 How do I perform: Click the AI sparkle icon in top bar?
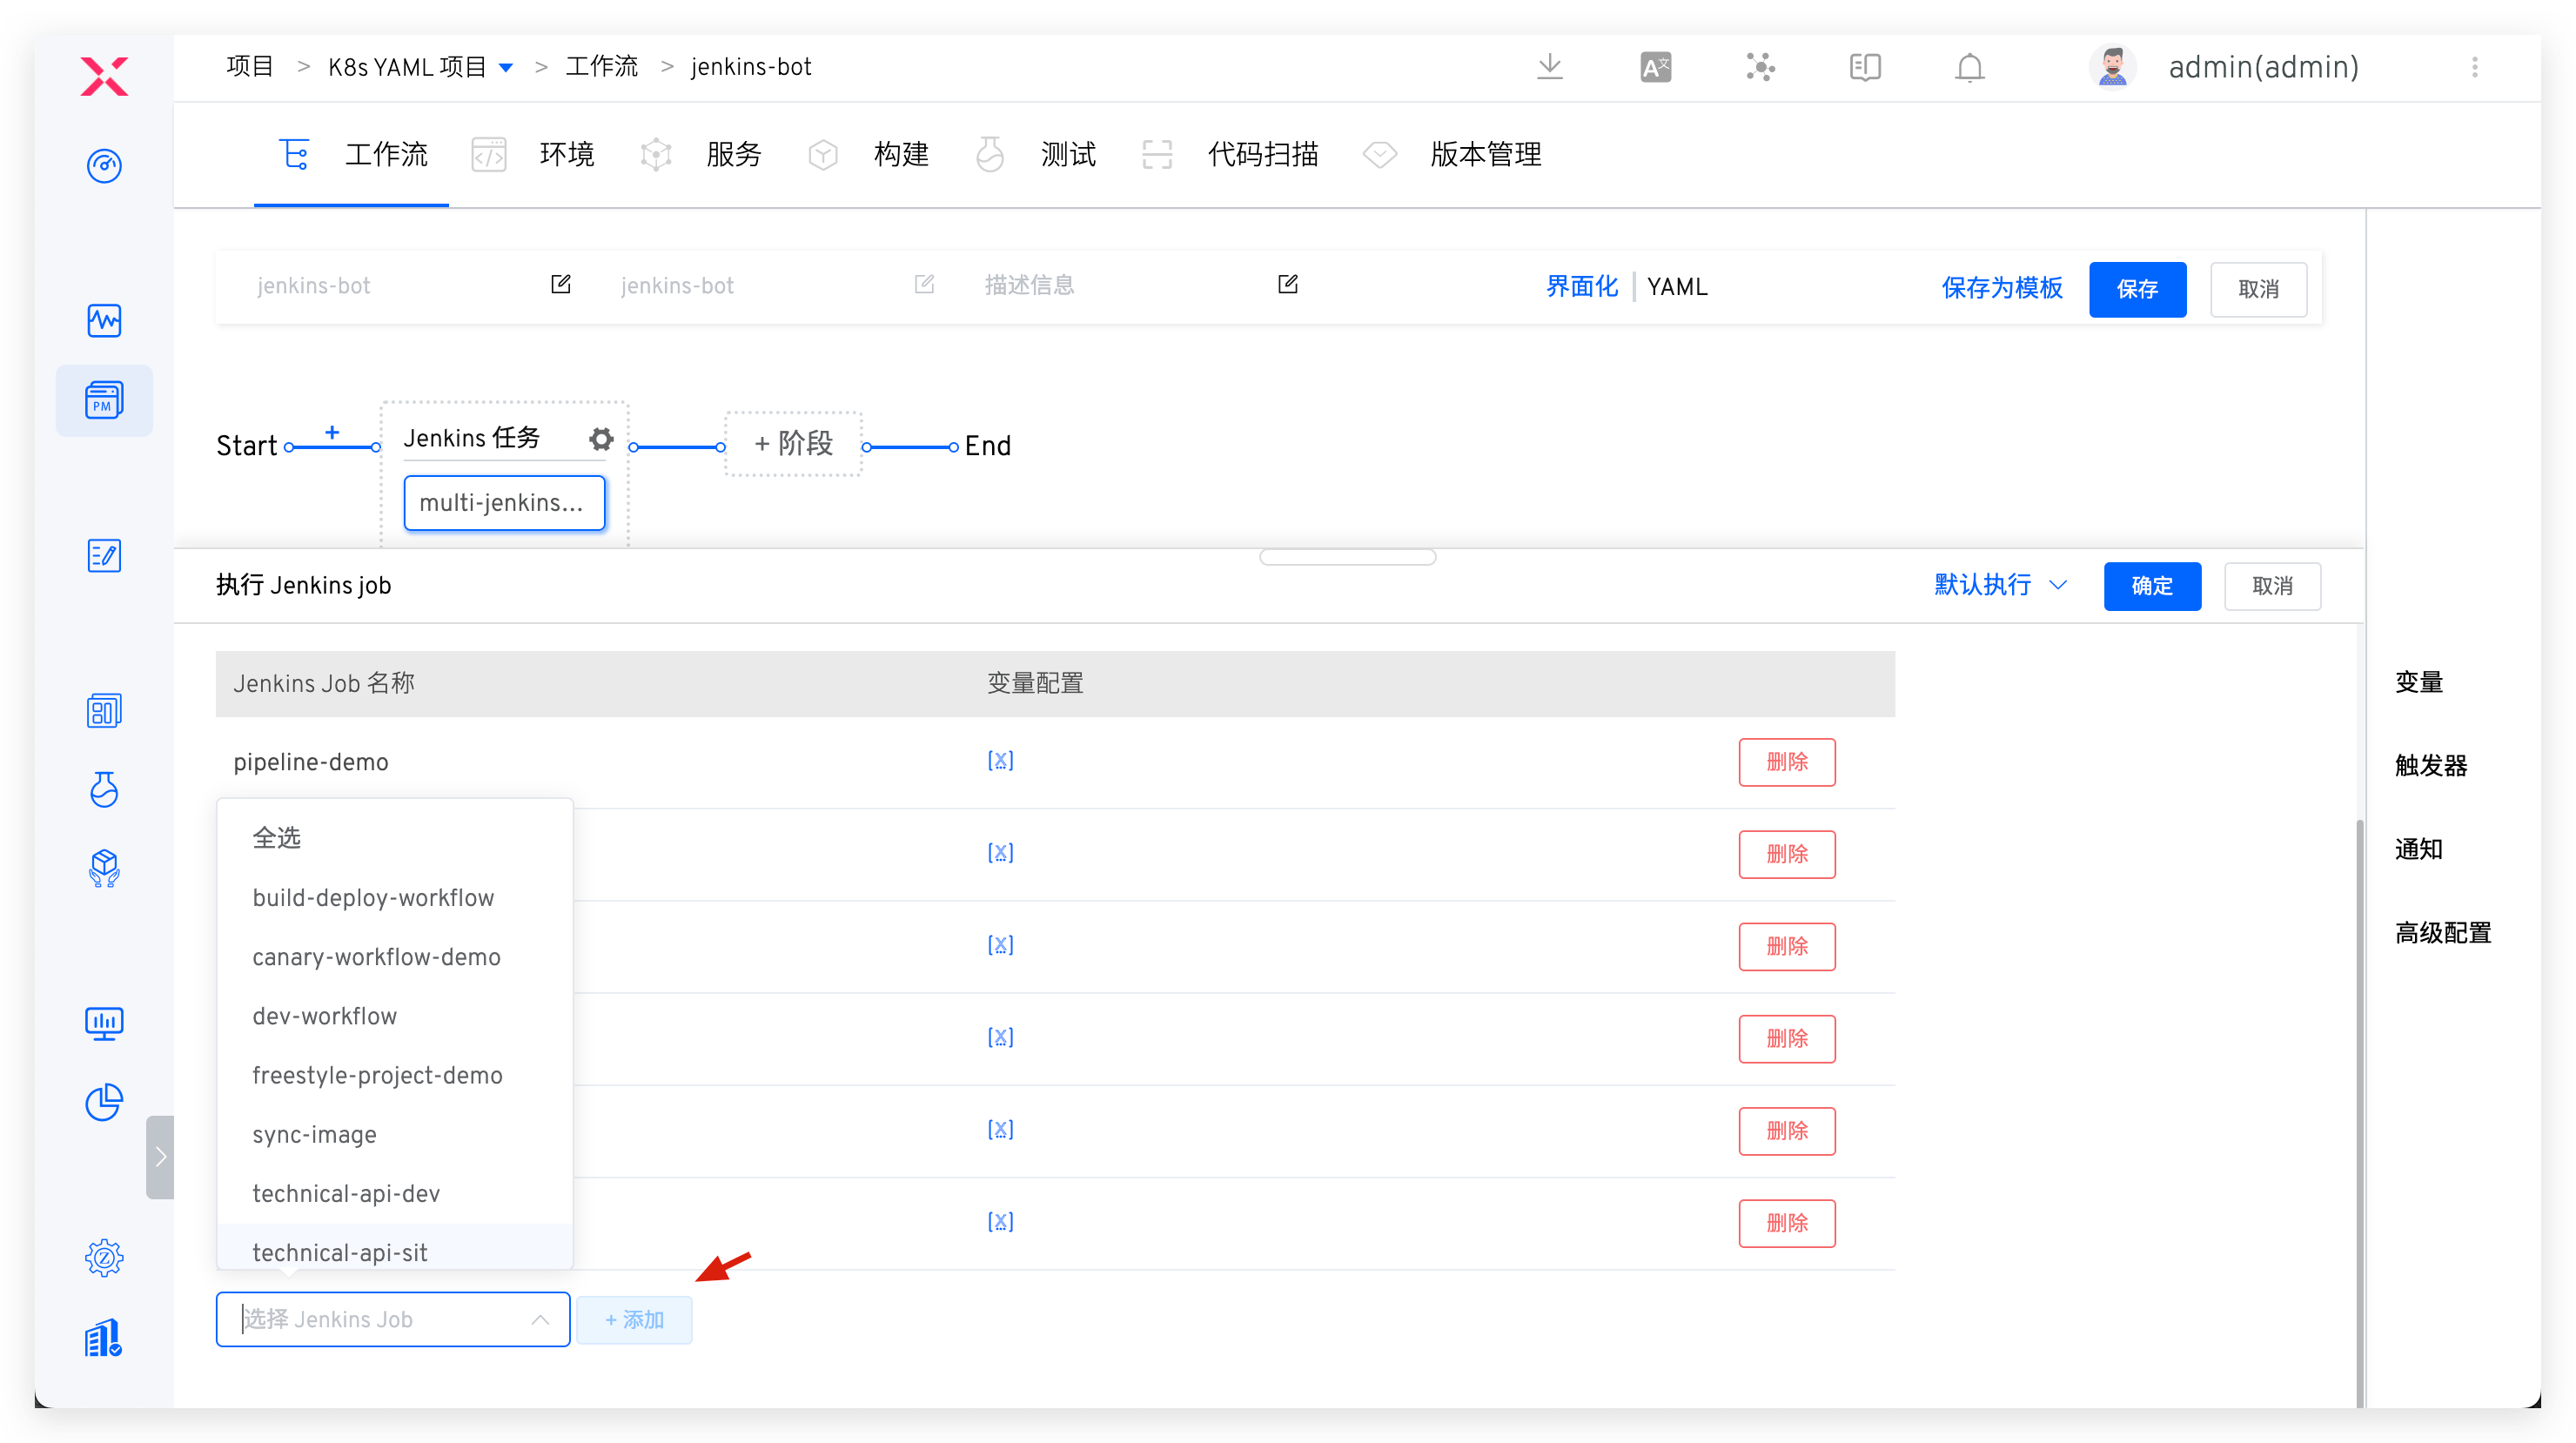click(1760, 67)
